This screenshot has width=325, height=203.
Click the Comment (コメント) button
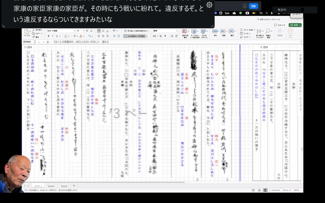pos(280,25)
